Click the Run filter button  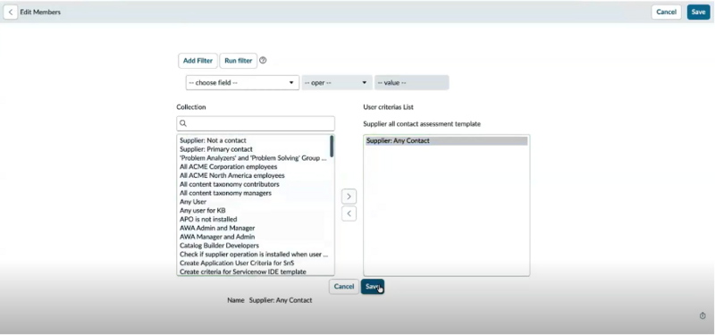coord(238,61)
